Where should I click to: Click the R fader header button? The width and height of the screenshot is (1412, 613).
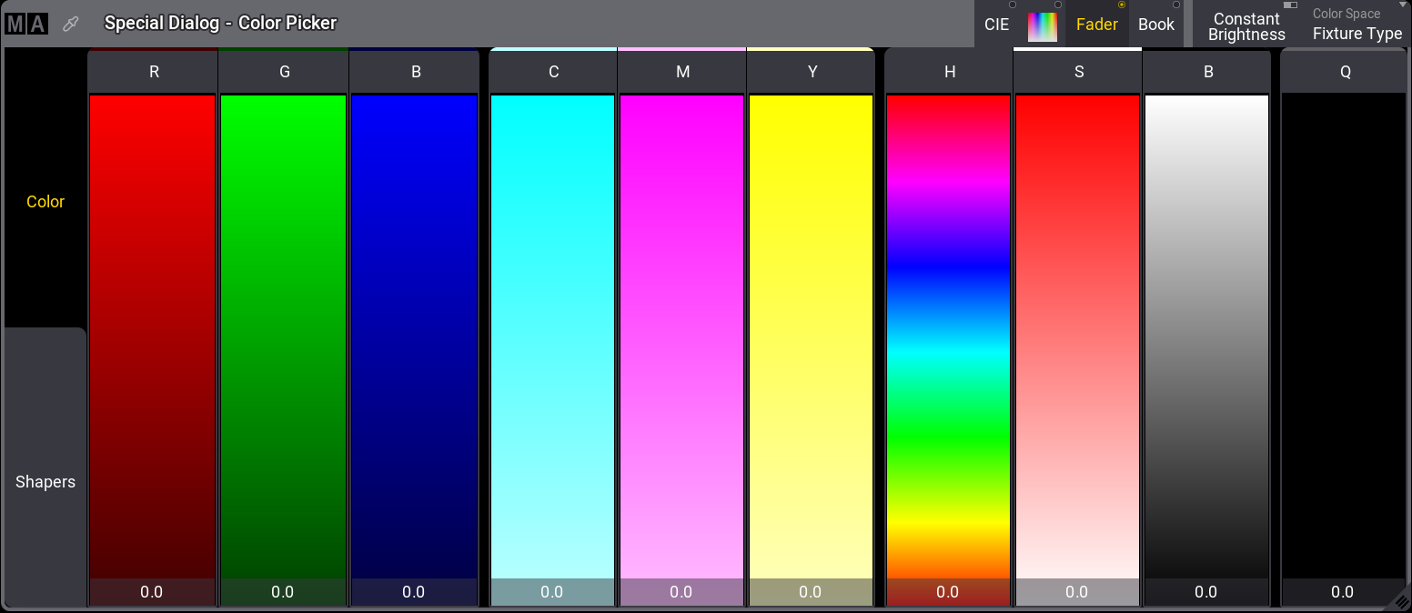[x=153, y=72]
